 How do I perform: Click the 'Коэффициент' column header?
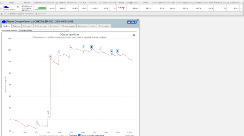click(x=132, y=3)
